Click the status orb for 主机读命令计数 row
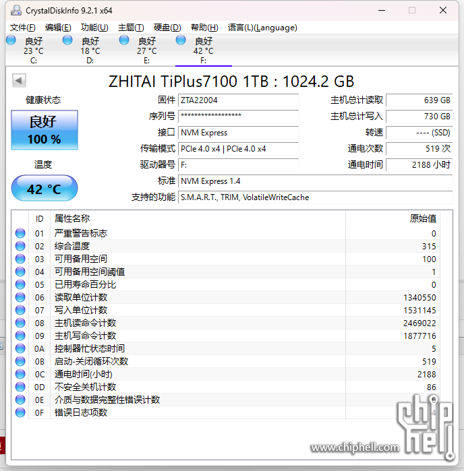This screenshot has width=464, height=471. click(20, 323)
